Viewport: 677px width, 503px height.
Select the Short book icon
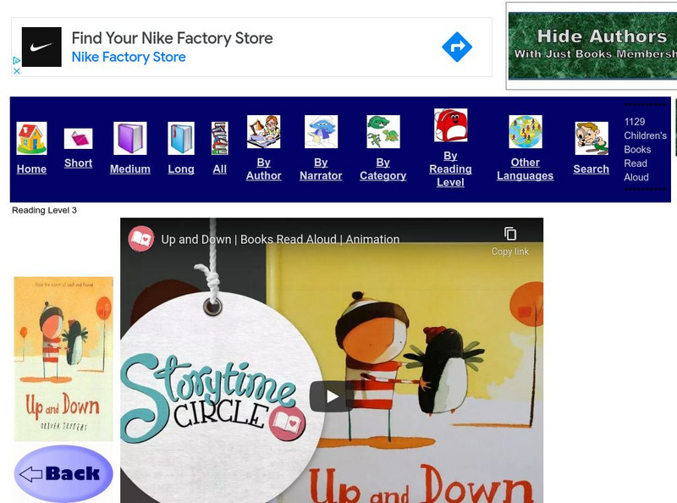click(78, 138)
